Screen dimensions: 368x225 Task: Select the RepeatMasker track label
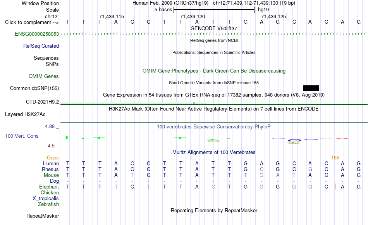point(43,216)
